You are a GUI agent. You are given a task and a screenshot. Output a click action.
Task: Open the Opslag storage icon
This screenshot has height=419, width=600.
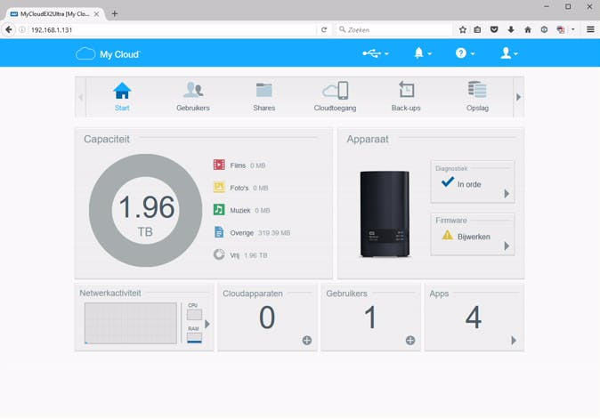pos(477,90)
